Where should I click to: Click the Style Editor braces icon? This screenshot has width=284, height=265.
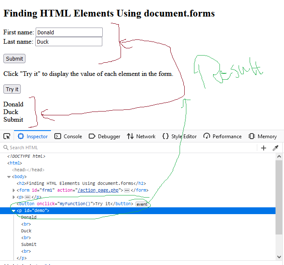tap(166, 136)
